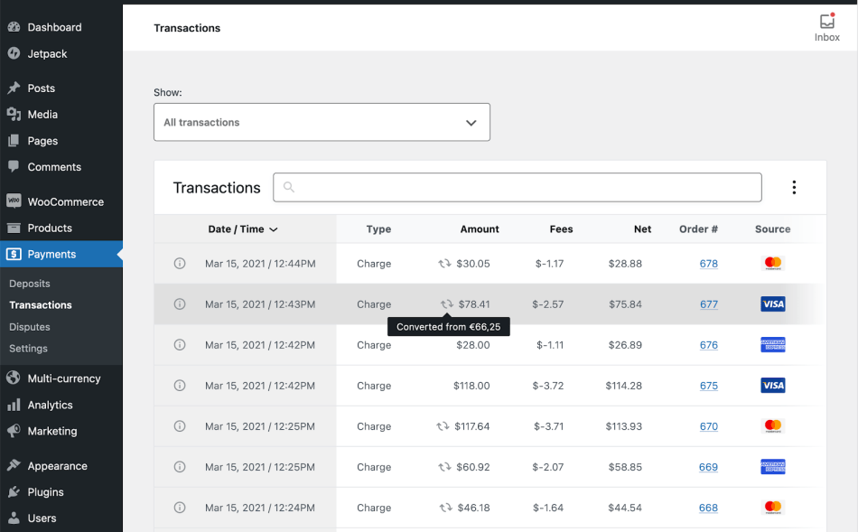Go to the Deposits submenu
This screenshot has width=858, height=532.
[30, 284]
